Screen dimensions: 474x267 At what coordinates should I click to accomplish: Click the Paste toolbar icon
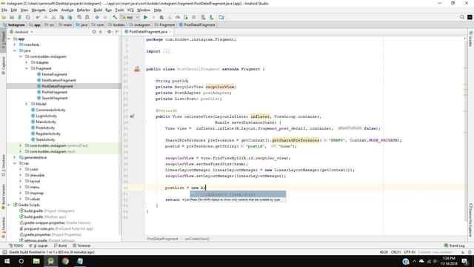(x=70, y=17)
